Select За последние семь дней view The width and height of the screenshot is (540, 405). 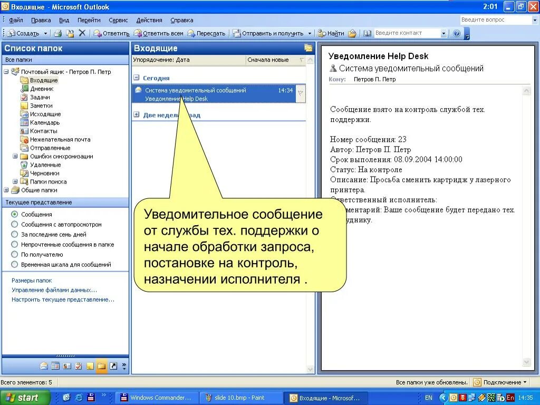pyautogui.click(x=14, y=234)
